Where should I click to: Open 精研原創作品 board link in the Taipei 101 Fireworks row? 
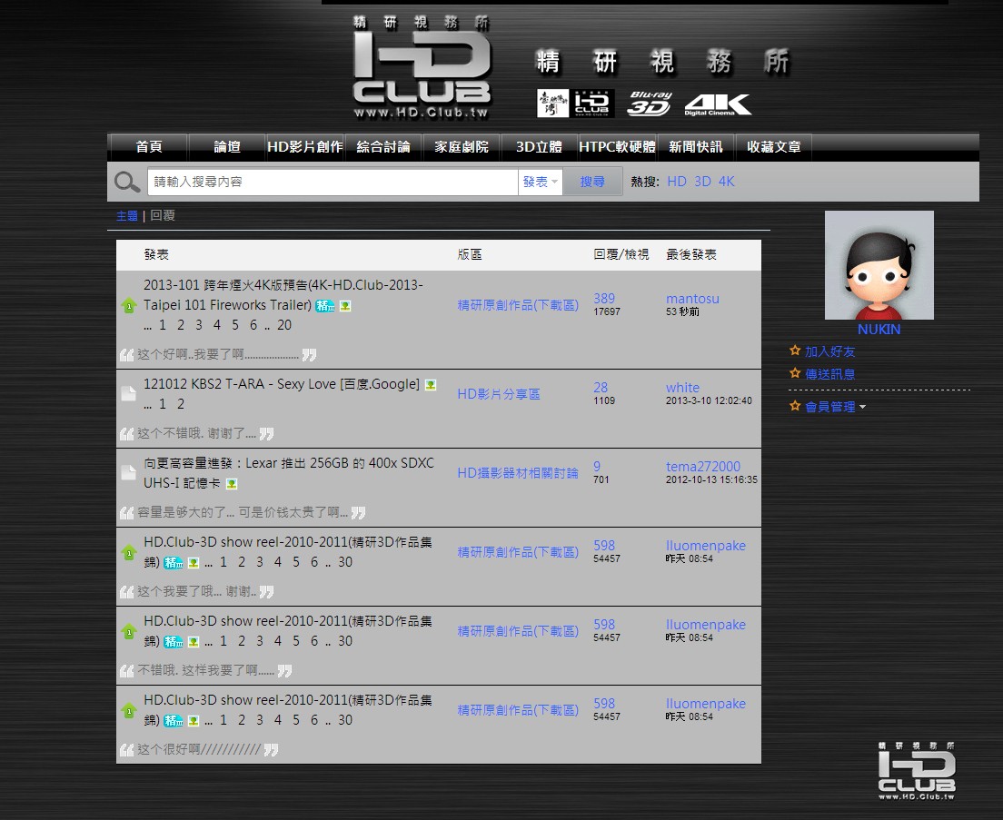pos(518,305)
